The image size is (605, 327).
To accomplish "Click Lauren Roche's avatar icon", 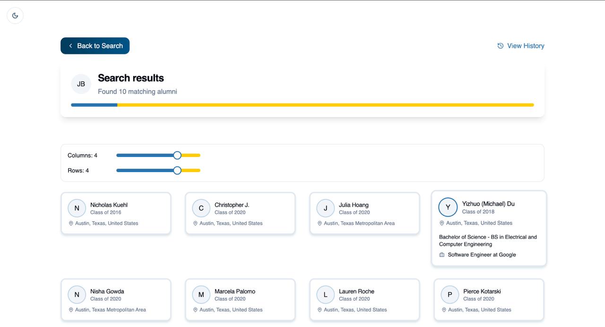I will [x=325, y=295].
